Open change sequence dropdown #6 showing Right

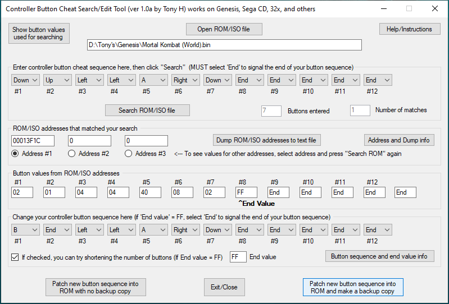pyautogui.click(x=185, y=229)
